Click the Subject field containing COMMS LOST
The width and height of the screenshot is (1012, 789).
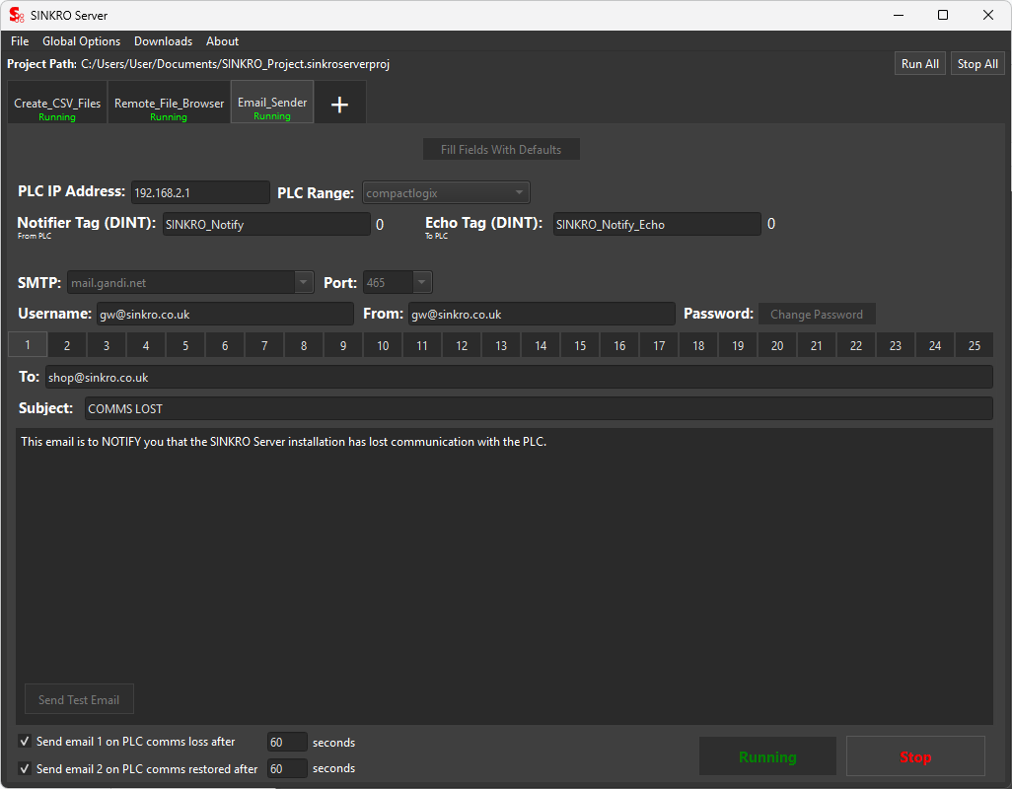click(x=538, y=408)
